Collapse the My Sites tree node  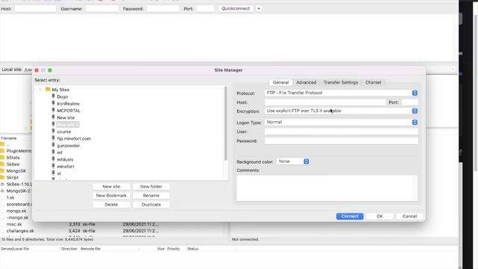[x=40, y=90]
